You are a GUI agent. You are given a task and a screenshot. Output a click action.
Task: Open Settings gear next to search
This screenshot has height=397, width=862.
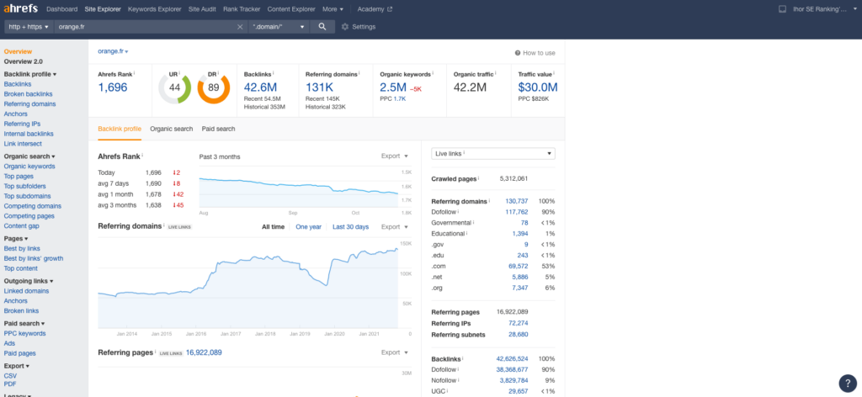click(359, 26)
